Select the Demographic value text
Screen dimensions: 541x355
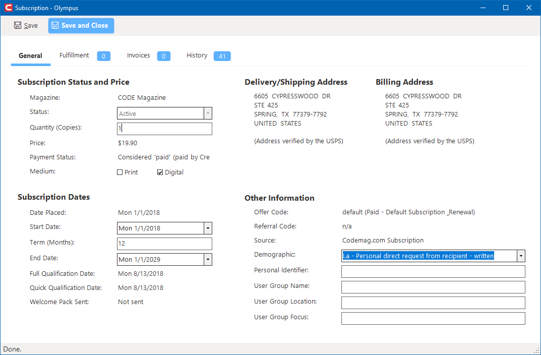pyautogui.click(x=418, y=256)
